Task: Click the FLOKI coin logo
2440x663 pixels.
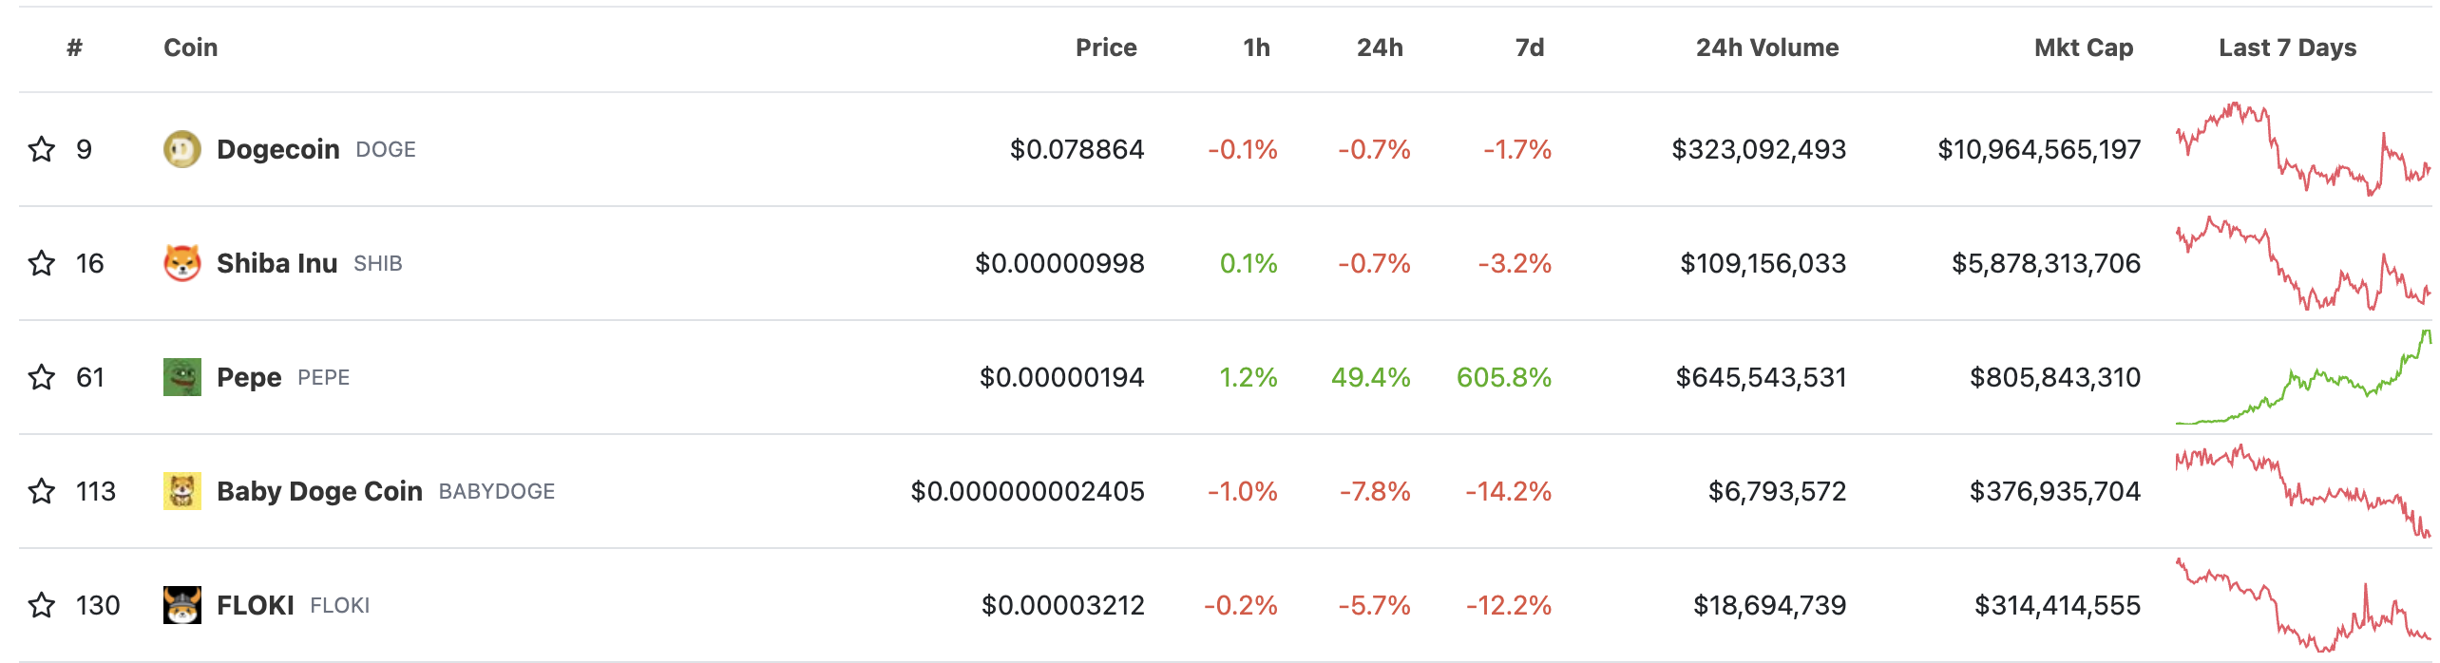Action: click(182, 605)
